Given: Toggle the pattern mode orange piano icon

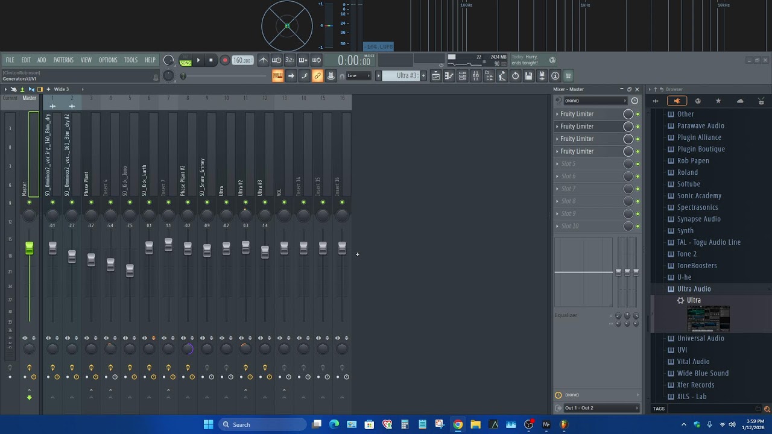Looking at the screenshot, I should (x=277, y=76).
